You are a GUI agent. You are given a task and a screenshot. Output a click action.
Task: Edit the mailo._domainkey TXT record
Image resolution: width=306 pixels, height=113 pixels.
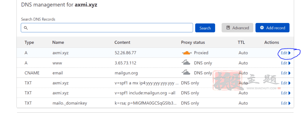point(286,103)
